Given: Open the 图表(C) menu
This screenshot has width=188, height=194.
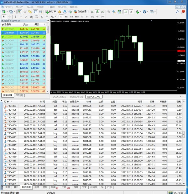Looking at the screenshot, I should (40, 7).
